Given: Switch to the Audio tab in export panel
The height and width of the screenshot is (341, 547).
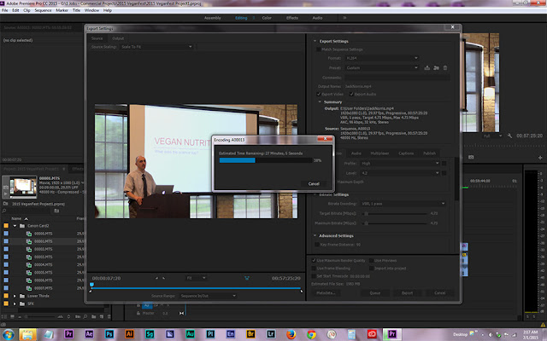Looking at the screenshot, I should 356,153.
